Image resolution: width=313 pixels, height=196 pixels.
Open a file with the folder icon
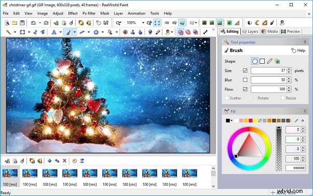[x=15, y=23]
